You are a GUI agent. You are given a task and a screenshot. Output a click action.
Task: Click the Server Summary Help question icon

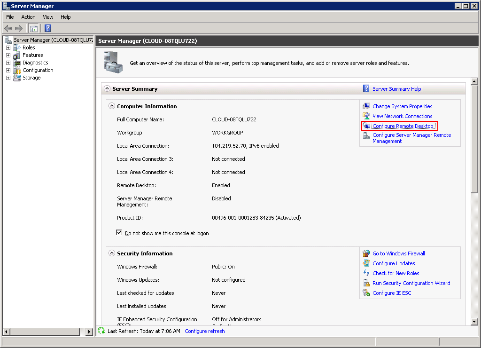[x=366, y=88]
